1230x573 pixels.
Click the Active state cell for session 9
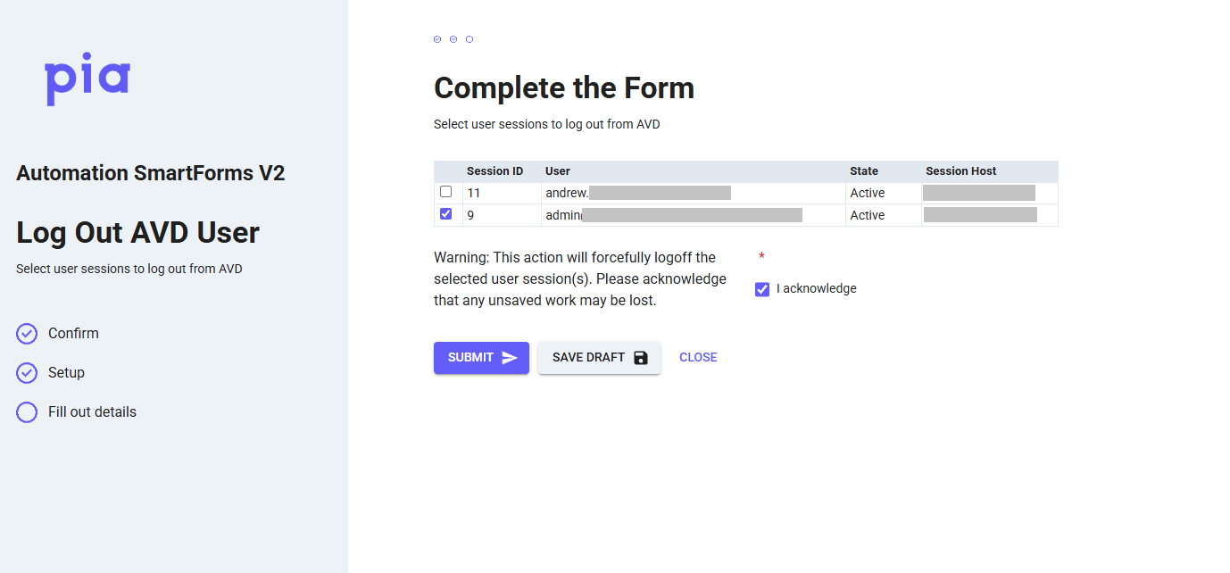868,215
